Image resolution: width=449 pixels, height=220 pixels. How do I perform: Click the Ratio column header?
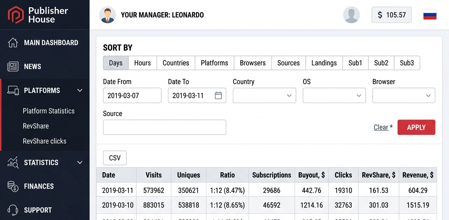point(228,175)
